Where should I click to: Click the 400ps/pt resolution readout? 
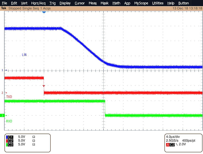tap(189, 140)
